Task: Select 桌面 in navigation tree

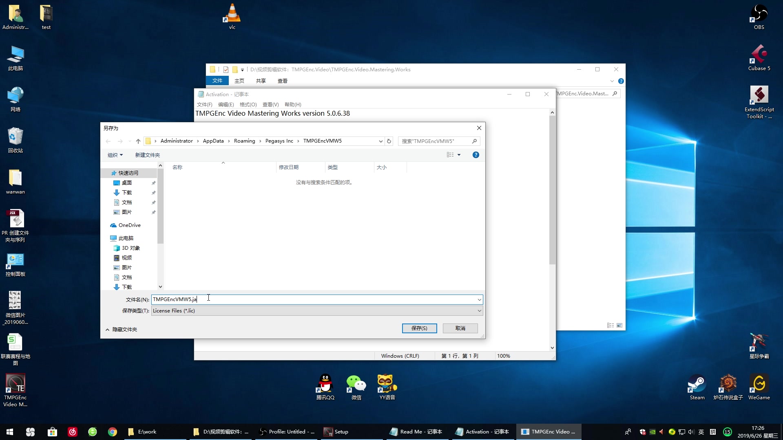Action: pos(126,183)
